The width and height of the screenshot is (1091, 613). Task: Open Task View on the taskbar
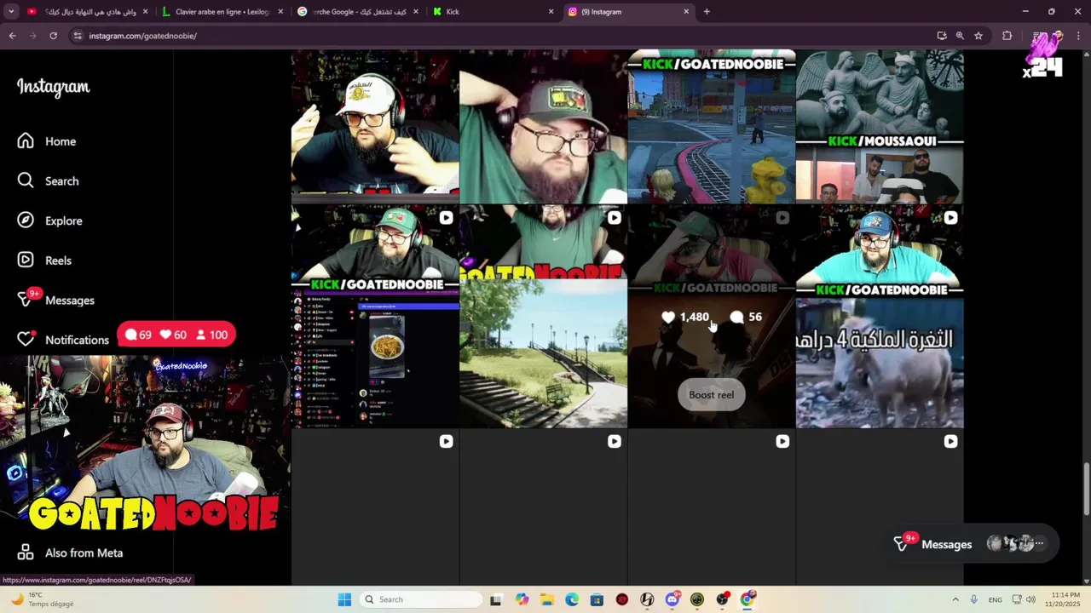pos(495,599)
